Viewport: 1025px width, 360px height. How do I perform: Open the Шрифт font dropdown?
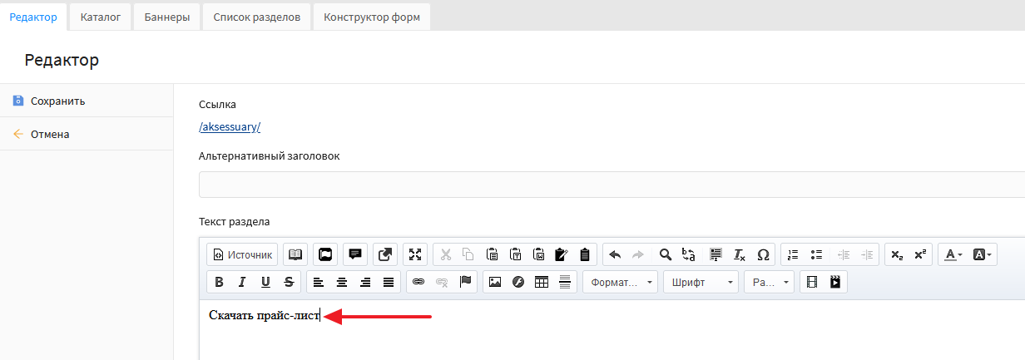coord(700,282)
